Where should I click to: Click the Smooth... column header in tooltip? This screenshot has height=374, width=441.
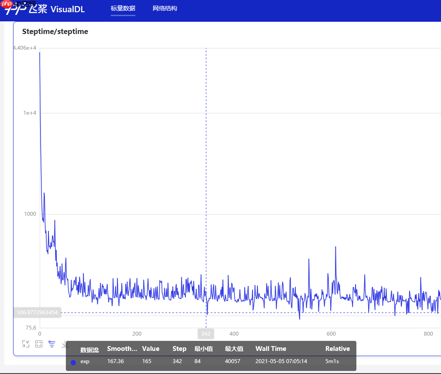122,349
